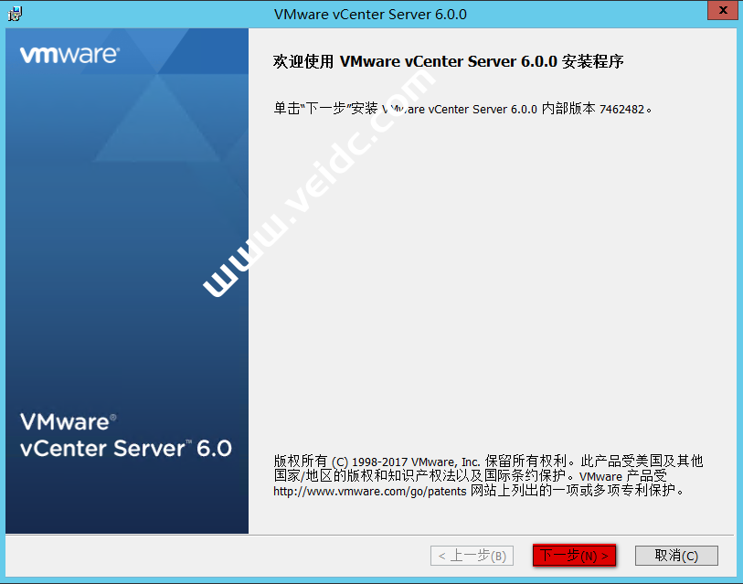Viewport: 743px width, 584px height.
Task: Click the window title VMware vCenter Server 6.0.0
Action: click(x=370, y=15)
